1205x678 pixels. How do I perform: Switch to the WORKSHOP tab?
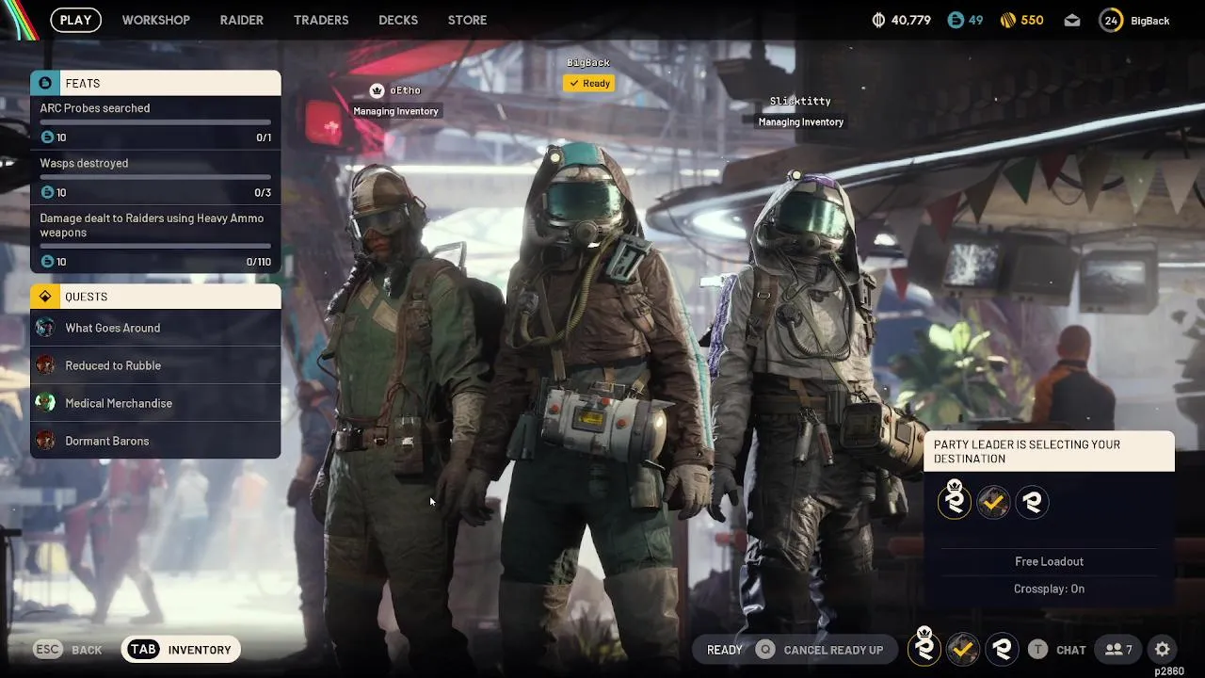click(155, 20)
